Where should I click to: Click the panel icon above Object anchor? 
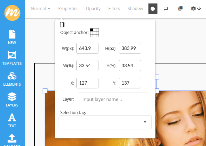pyautogui.click(x=62, y=25)
